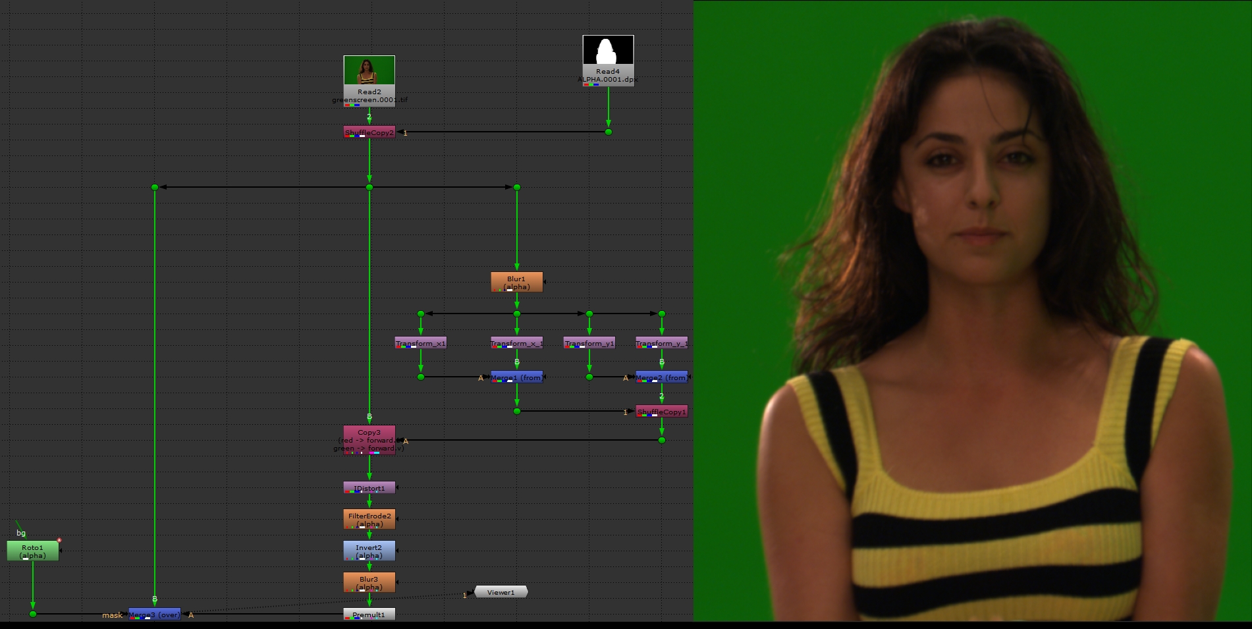Select the Invert2 alpha node

pyautogui.click(x=369, y=551)
